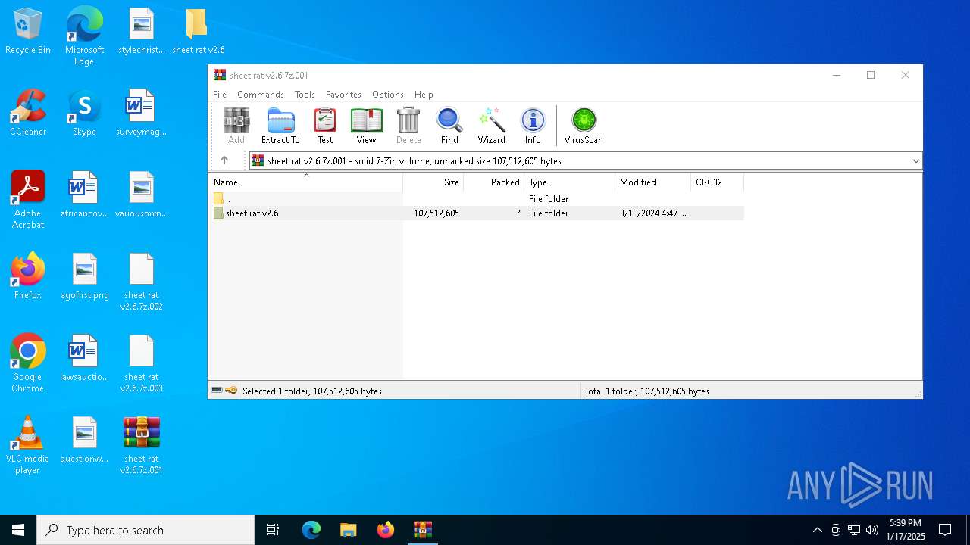The height and width of the screenshot is (545, 970).
Task: Open the notification center
Action: point(945,530)
